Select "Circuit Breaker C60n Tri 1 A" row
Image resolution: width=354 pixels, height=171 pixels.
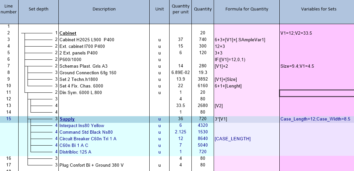click(88, 139)
